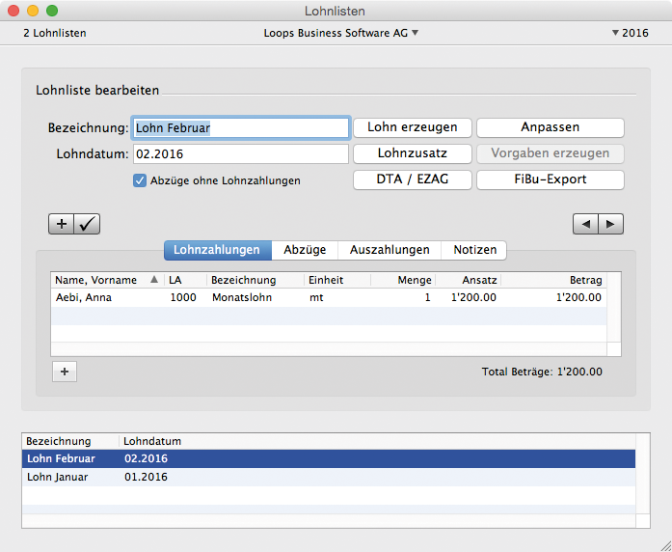
Task: Add a row with plus below table
Action: click(64, 372)
